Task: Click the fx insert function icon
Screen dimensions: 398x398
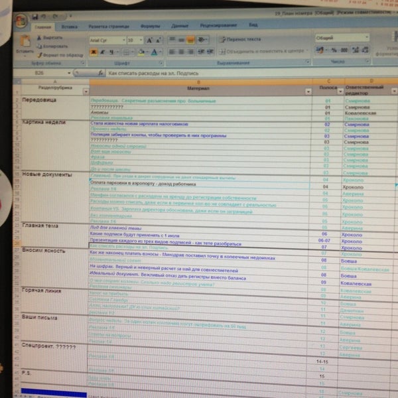Action: click(101, 73)
